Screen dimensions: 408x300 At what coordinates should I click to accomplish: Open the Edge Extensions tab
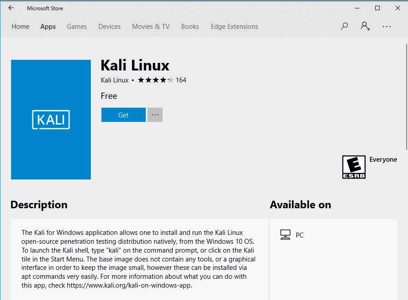(234, 27)
